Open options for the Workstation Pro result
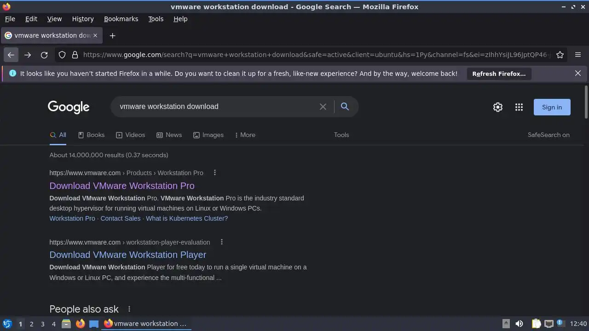Image resolution: width=589 pixels, height=331 pixels. (215, 173)
